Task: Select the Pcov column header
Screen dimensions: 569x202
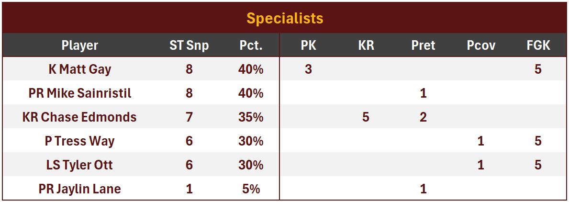Action: coord(481,45)
